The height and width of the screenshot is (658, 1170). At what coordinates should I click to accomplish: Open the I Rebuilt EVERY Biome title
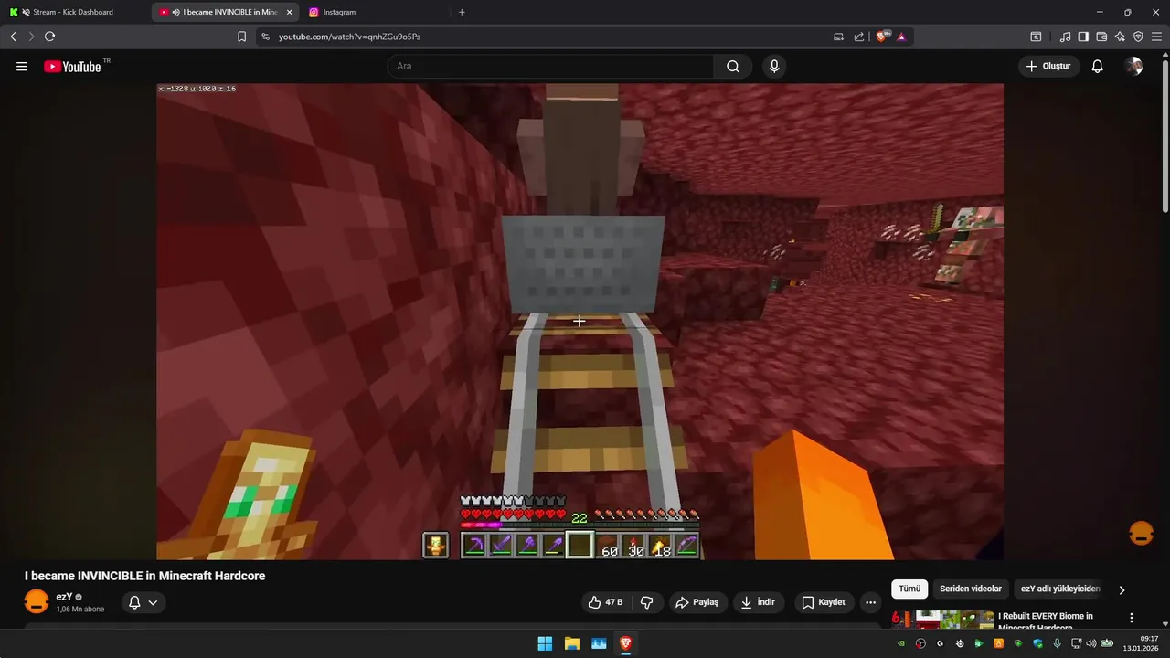[x=1046, y=621]
